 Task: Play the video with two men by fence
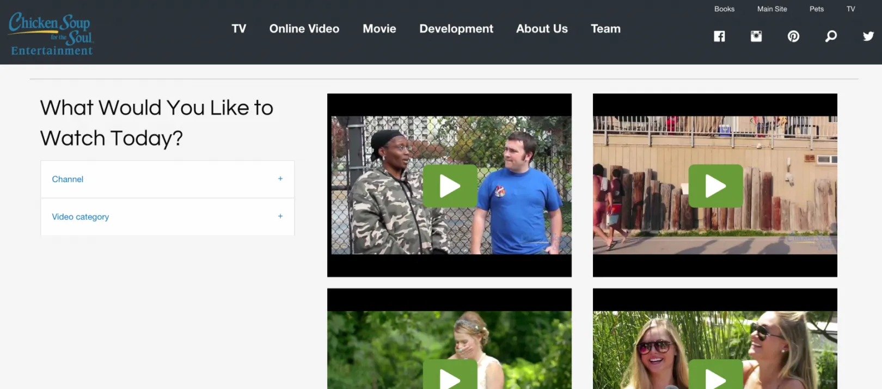(x=450, y=186)
